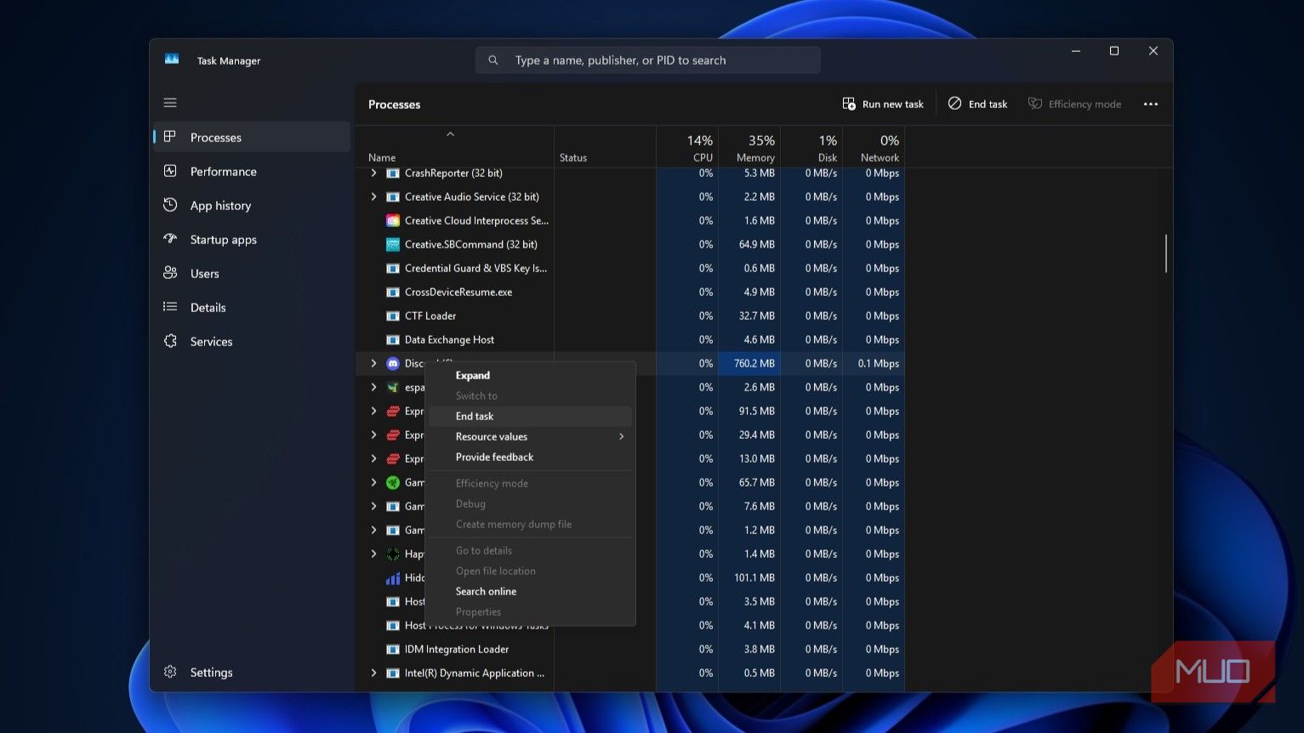Click the Creative Cloud Interprocess icon

click(393, 220)
